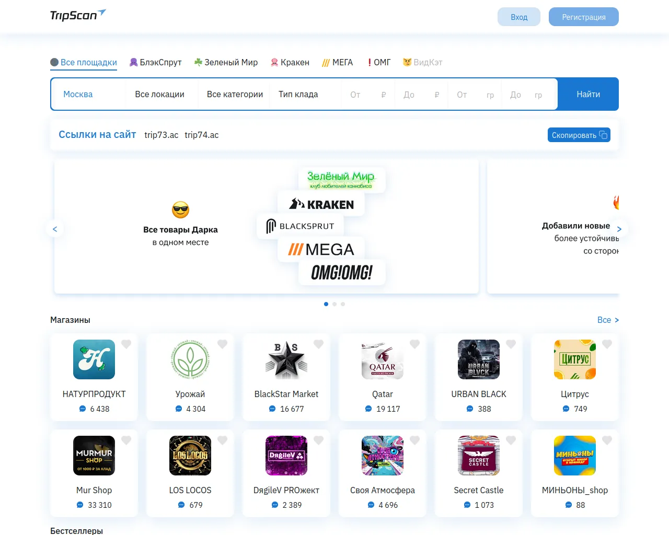Open the Москва city dropdown
The width and height of the screenshot is (669, 535).
(x=89, y=94)
